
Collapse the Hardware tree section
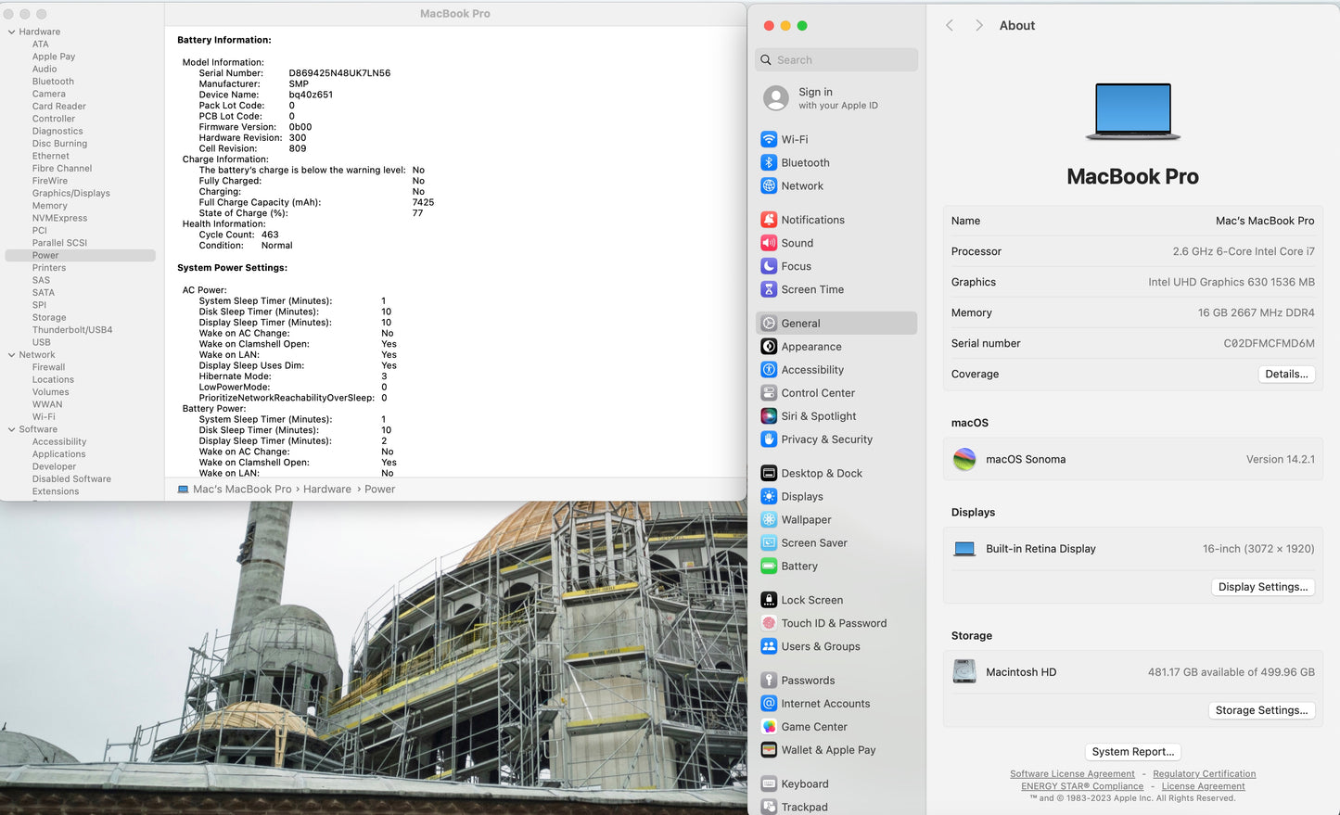click(x=11, y=32)
